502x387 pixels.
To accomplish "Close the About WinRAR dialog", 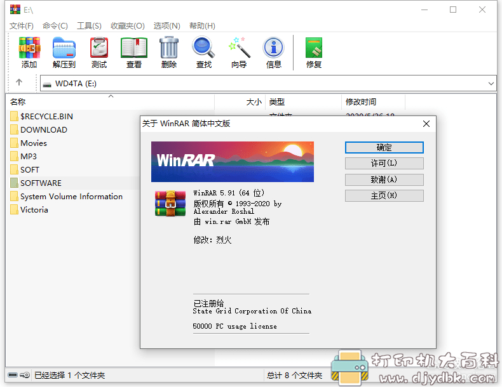I will click(x=426, y=124).
